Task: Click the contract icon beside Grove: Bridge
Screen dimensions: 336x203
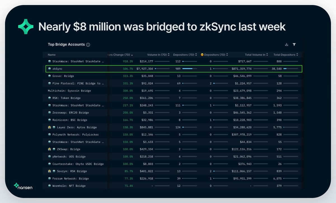Action: tap(50, 76)
